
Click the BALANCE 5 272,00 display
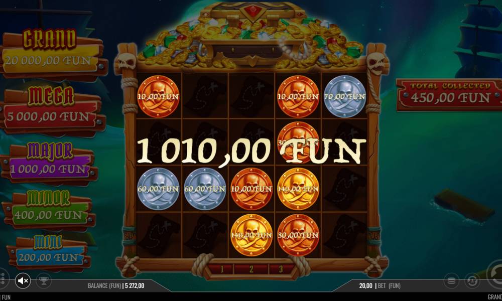(116, 285)
